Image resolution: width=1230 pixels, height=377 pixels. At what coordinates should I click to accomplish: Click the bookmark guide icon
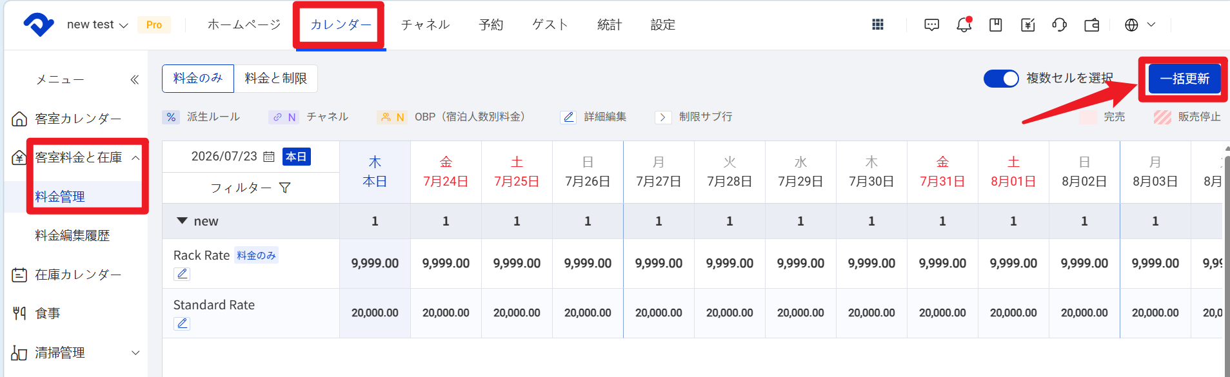(x=996, y=24)
